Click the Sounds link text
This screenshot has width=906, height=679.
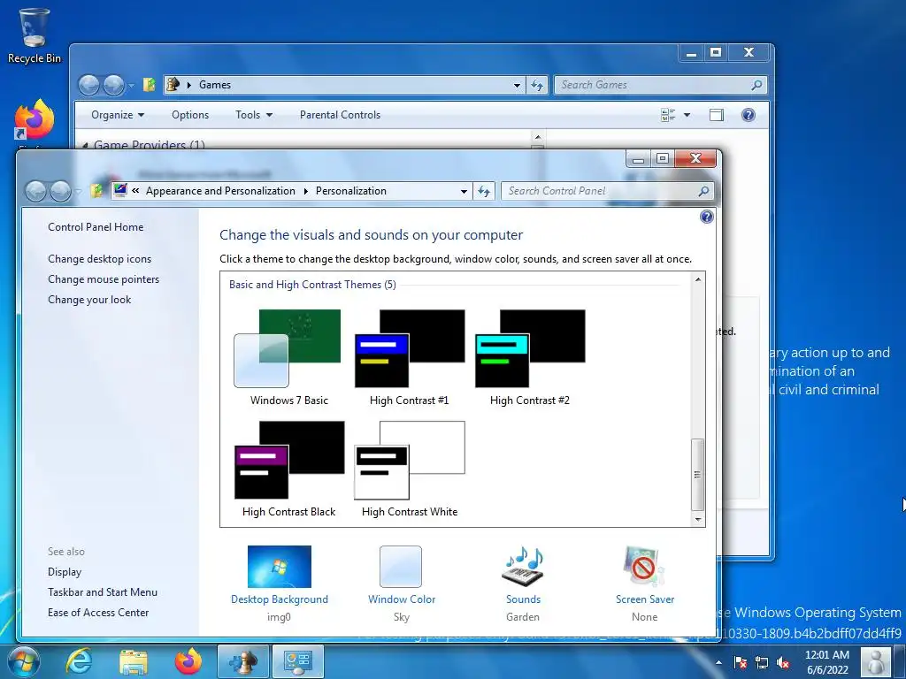[524, 599]
